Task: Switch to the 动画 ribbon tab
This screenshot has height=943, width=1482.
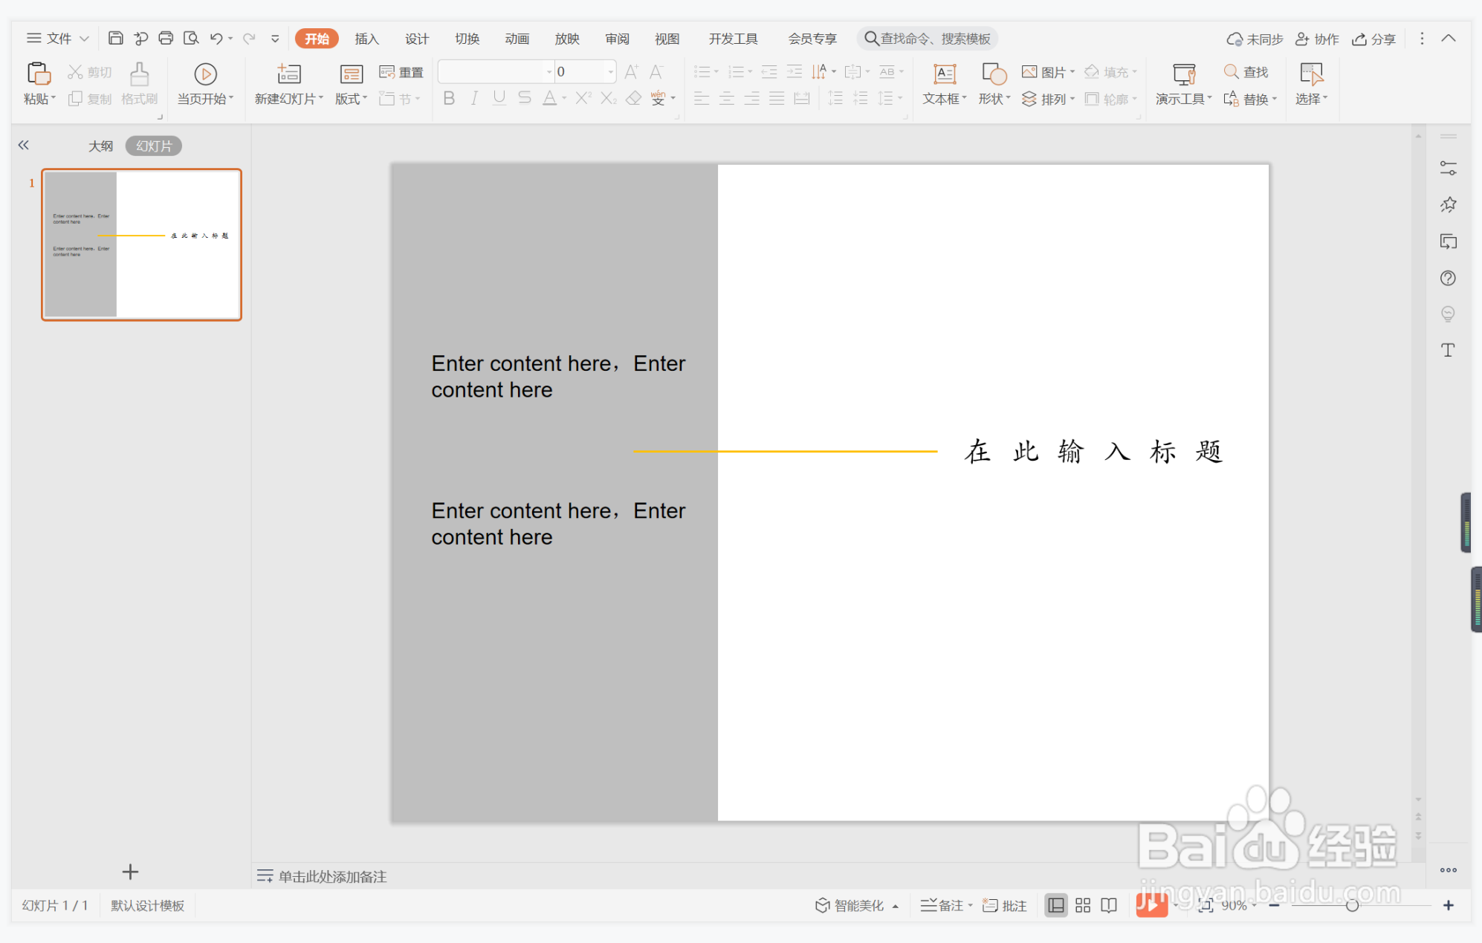Action: [517, 39]
